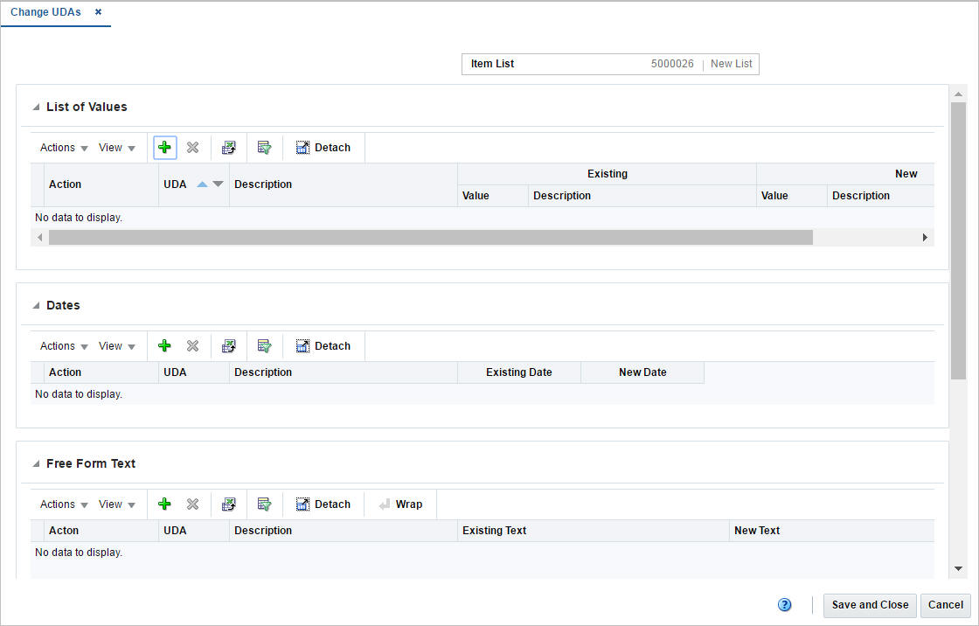Click Acton column header in Free Form Text
The image size is (979, 626).
[x=101, y=531]
